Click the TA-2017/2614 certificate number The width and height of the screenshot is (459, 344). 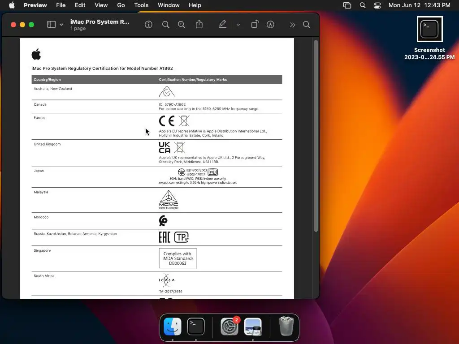click(x=171, y=292)
